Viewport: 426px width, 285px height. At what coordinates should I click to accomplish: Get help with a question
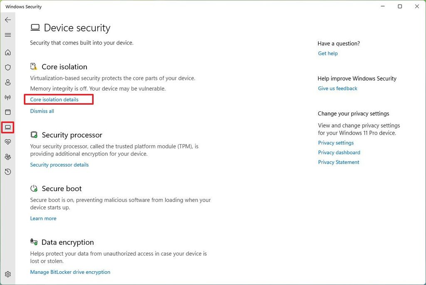click(328, 53)
